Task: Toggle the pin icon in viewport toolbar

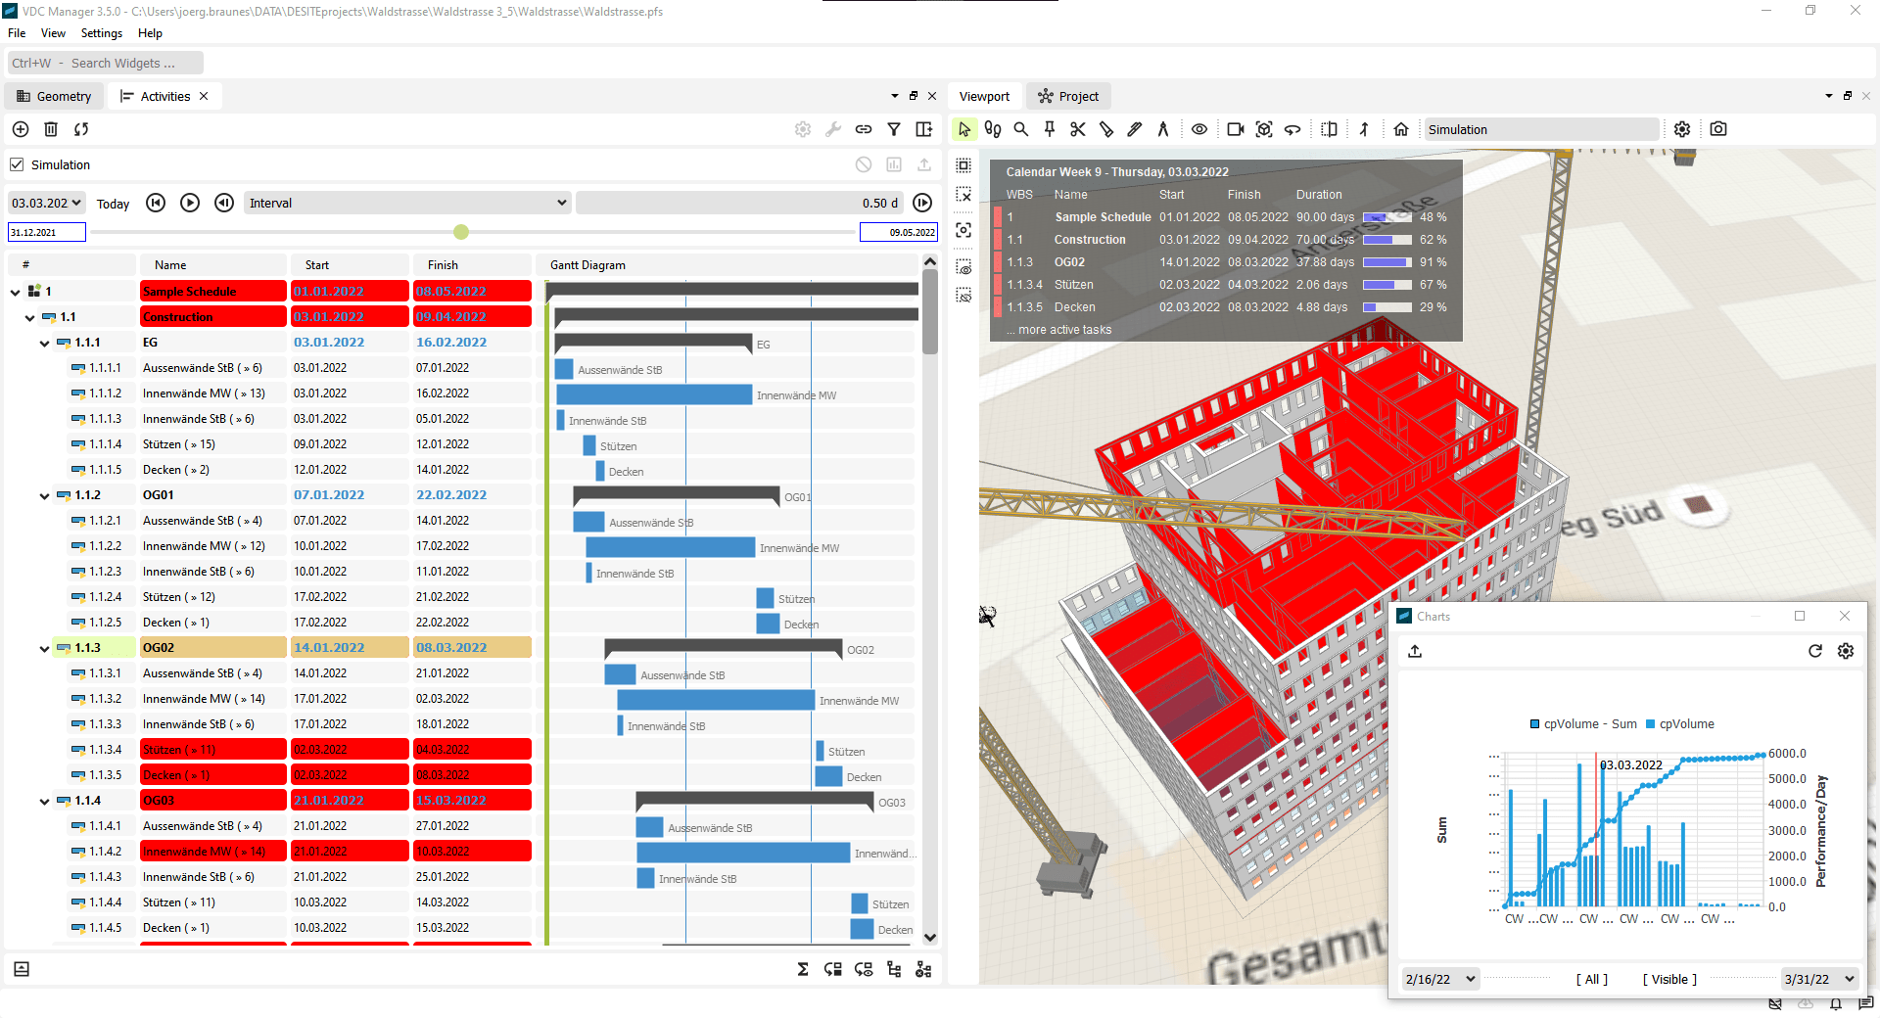Action: click(x=1049, y=128)
